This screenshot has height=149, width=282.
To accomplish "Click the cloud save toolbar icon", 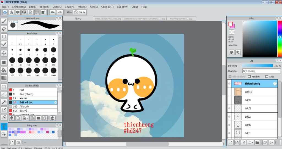I will tap(5, 12).
